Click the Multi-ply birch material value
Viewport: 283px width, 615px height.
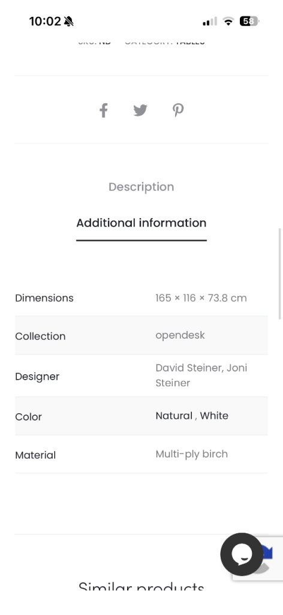pyautogui.click(x=192, y=454)
